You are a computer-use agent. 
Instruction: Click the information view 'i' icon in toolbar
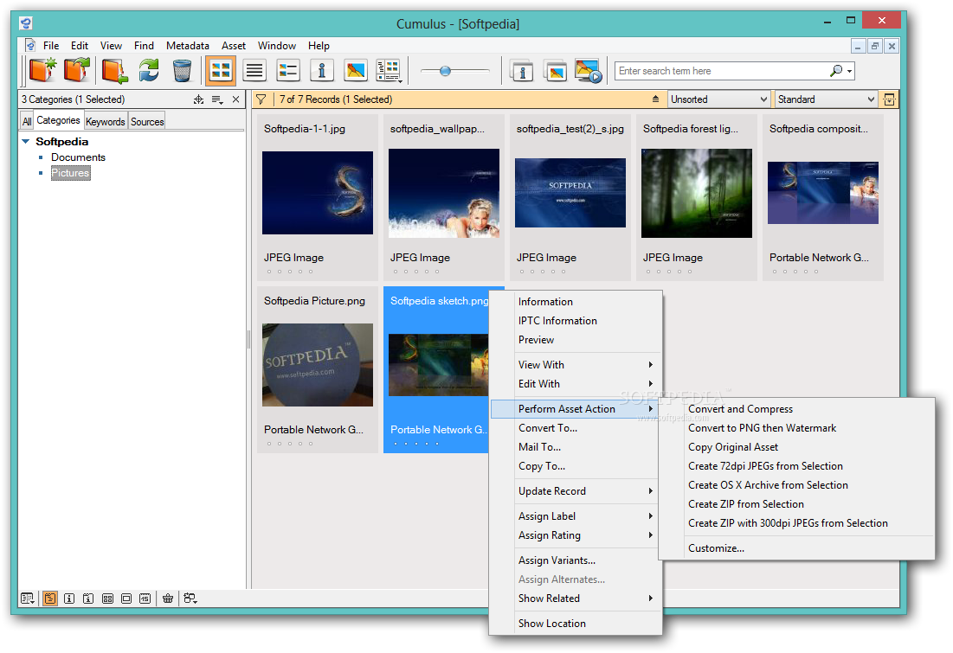point(321,70)
